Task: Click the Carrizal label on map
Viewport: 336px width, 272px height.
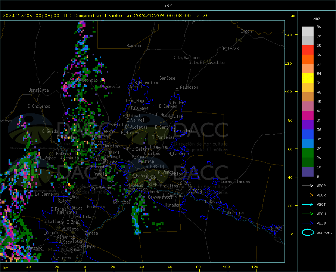Action: tap(122, 202)
